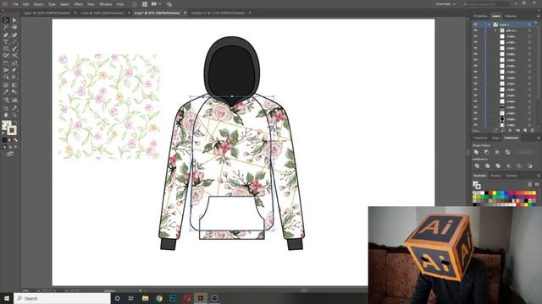
Task: Select the Zoom tool in toolbar
Action: coord(14,115)
